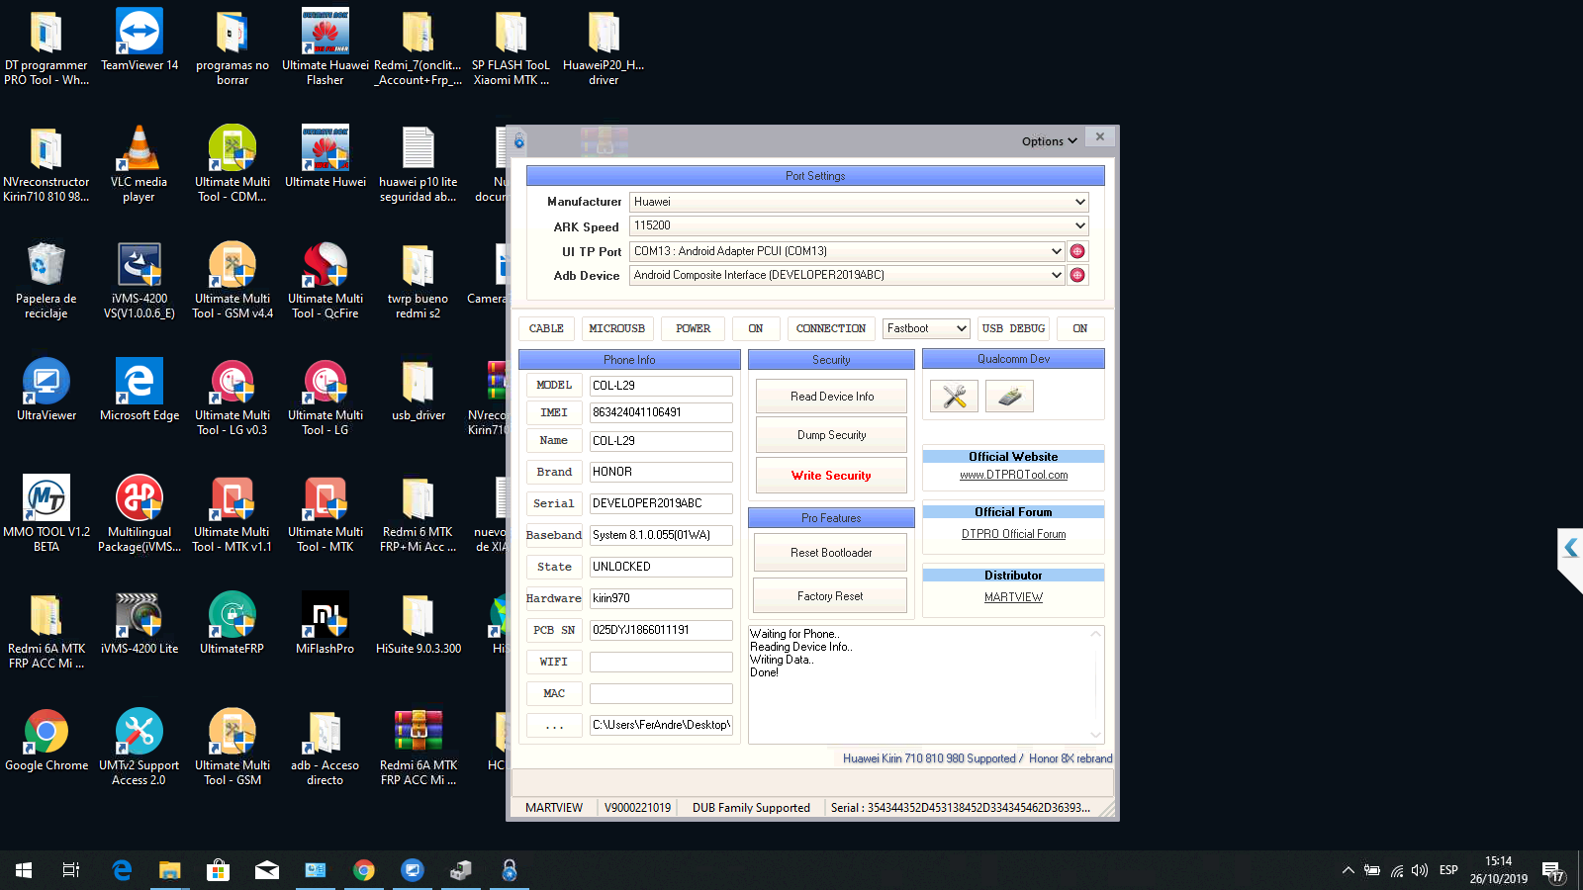Select the POWER tab
The image size is (1583, 890).
click(x=694, y=328)
